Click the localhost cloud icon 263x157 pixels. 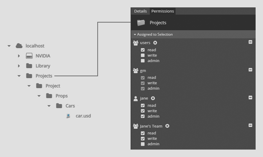pyautogui.click(x=19, y=46)
